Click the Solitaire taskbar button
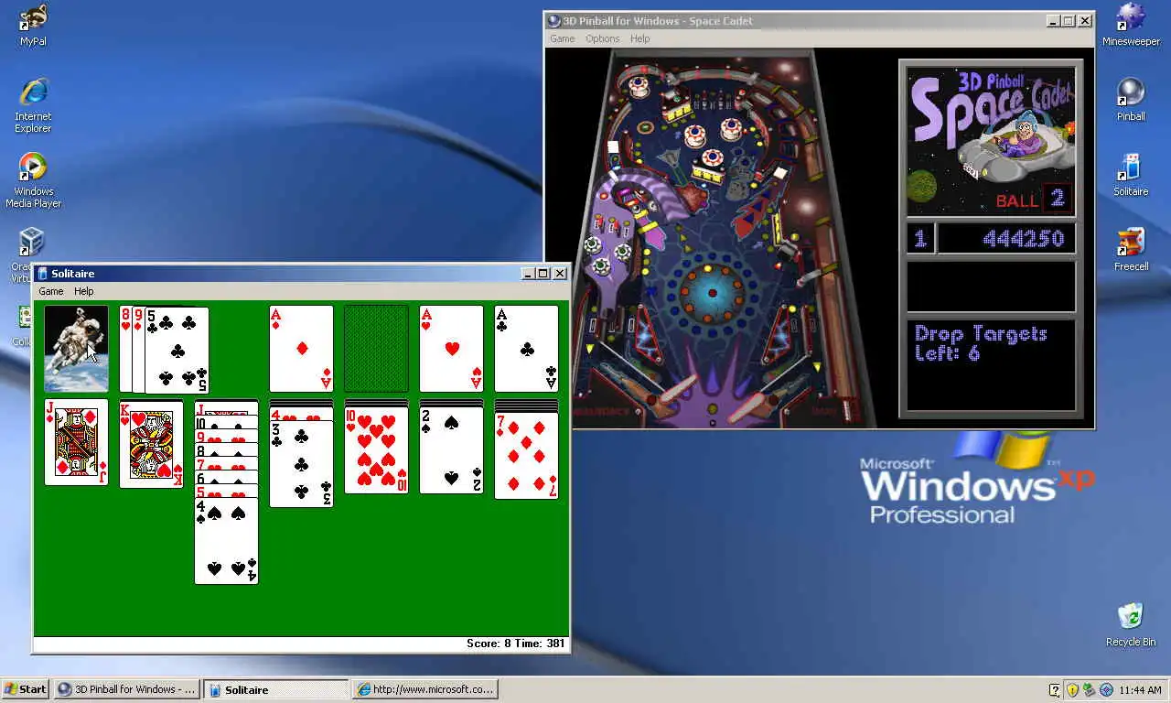1171x703 pixels. pyautogui.click(x=276, y=689)
